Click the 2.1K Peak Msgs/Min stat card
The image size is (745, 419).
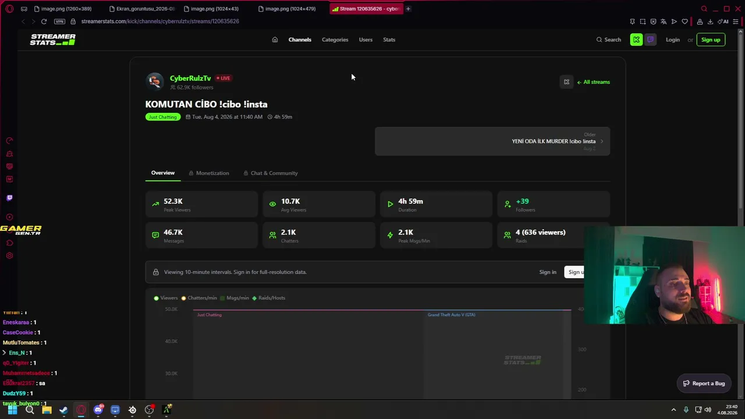436,235
